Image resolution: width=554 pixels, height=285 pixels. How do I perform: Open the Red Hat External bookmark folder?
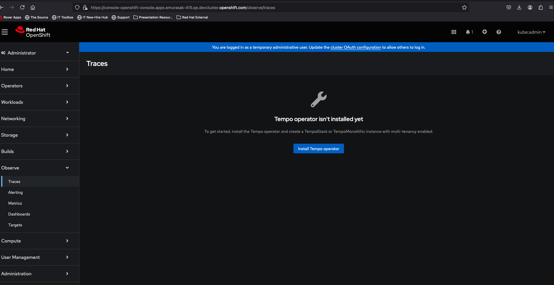pyautogui.click(x=192, y=17)
